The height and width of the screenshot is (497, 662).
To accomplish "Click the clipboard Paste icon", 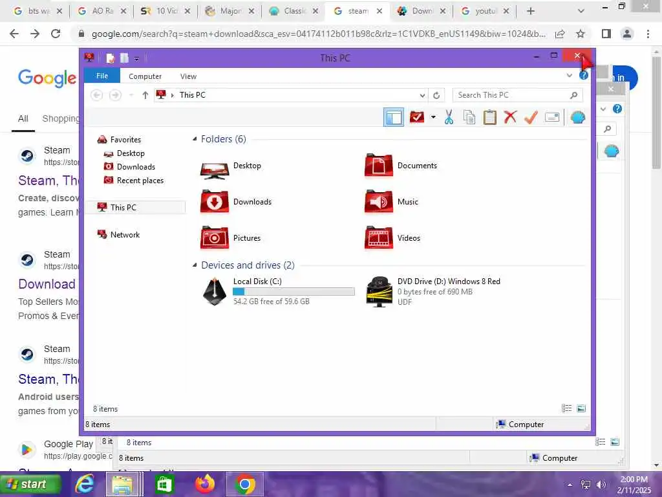I will 490,117.
